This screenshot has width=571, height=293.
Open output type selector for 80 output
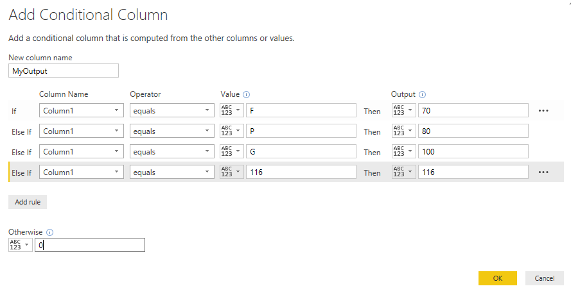(x=404, y=131)
